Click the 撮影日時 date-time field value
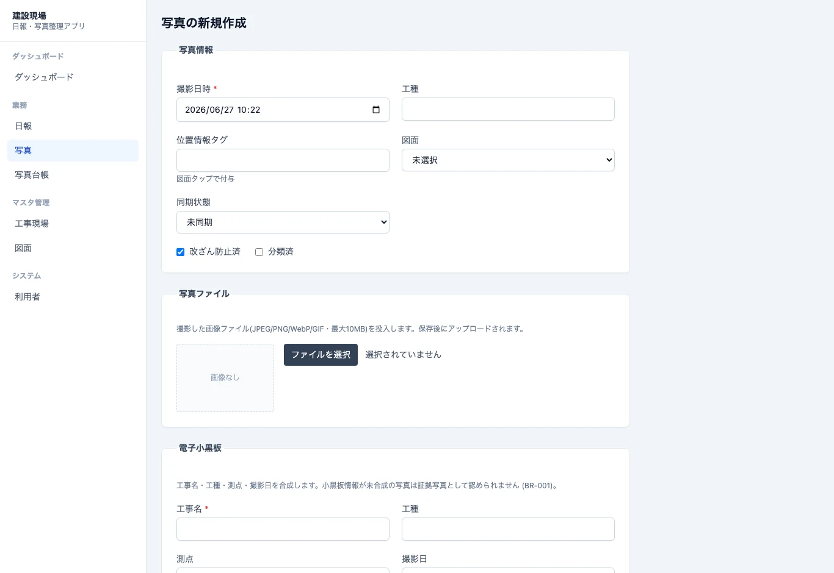834x573 pixels. tap(223, 110)
